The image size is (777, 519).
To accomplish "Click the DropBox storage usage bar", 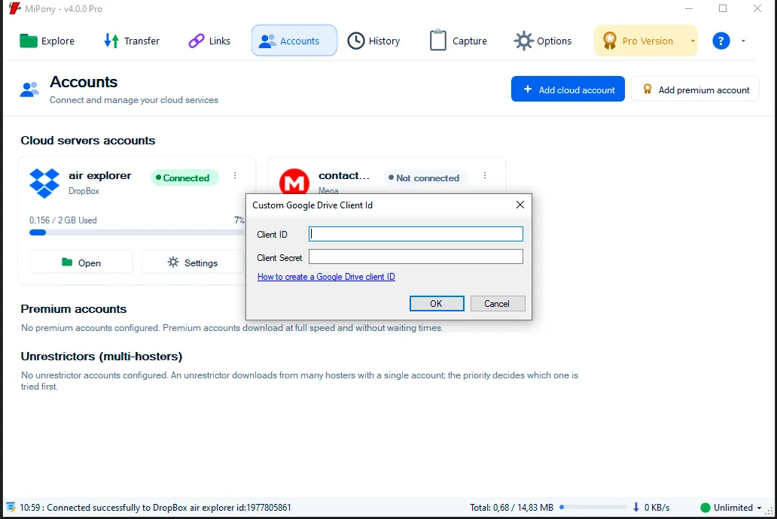I will 136,232.
